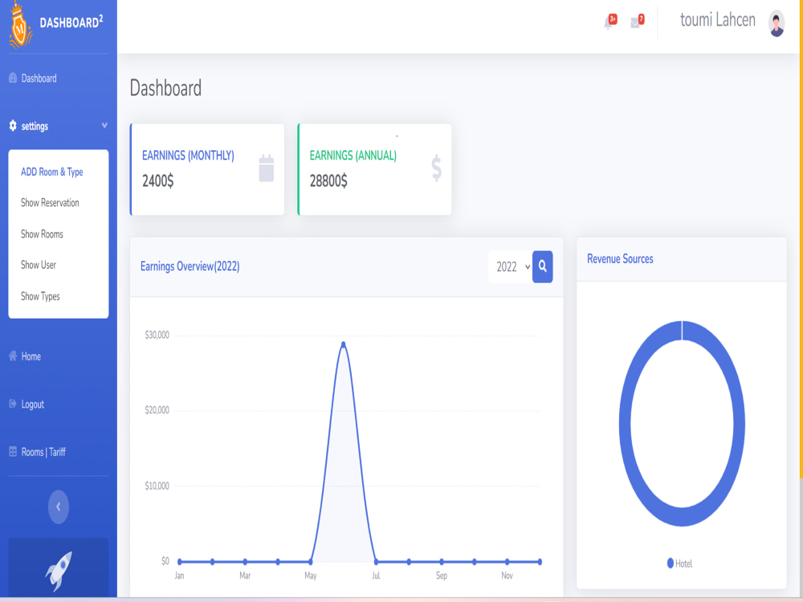Click the settings sidebar label
Screen dimensions: 803x602
click(x=35, y=127)
